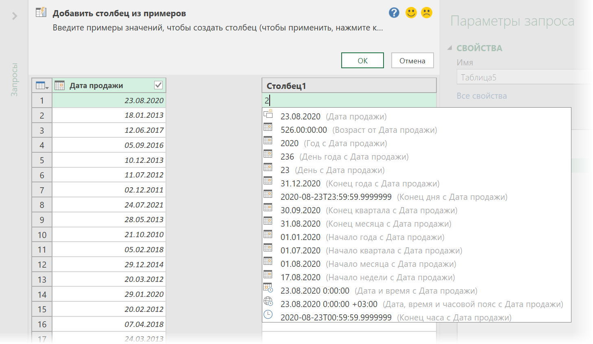The width and height of the screenshot is (593, 344).
Task: Collapse the СВОЙСТВА section triangle
Action: [450, 48]
